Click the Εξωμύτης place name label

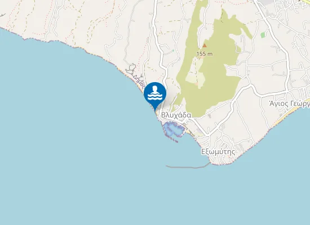(x=218, y=152)
